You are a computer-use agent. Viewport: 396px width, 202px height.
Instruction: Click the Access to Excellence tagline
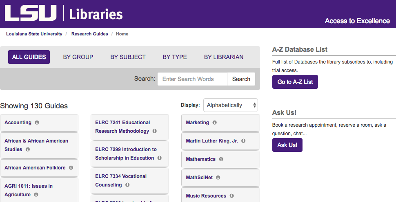click(x=357, y=21)
